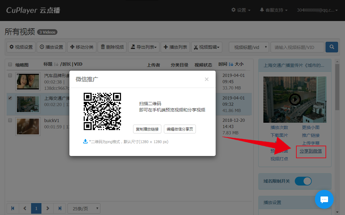Screen dimensions: 345x215
Task: Tick the select-all checkbox in table header
Action: click(x=10, y=64)
